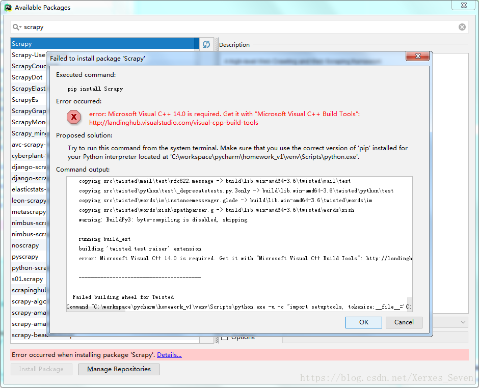This screenshot has width=479, height=388.
Task: Click the Manage Repositories button
Action: pyautogui.click(x=119, y=369)
